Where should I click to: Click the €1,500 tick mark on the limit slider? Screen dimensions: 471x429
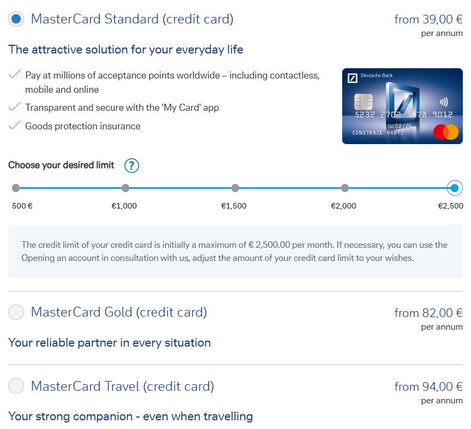(235, 188)
